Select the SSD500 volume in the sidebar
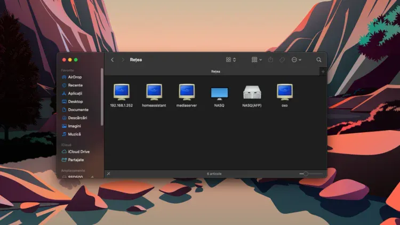This screenshot has width=400, height=225. [75, 176]
